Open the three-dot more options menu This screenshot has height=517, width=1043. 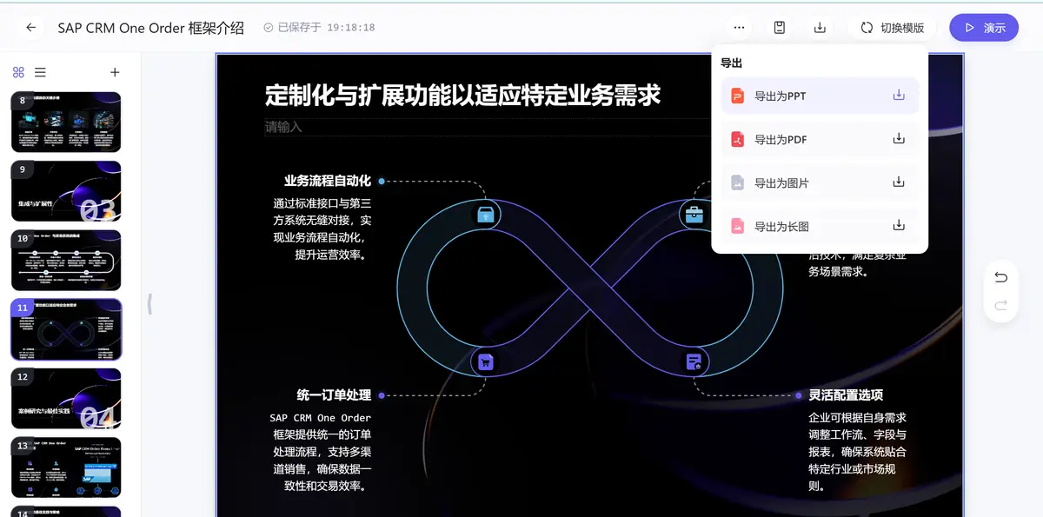coord(739,28)
